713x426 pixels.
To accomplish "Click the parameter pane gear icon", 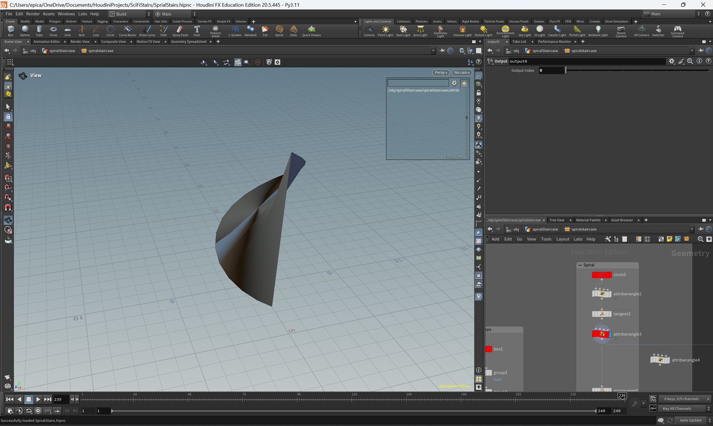I will coord(671,61).
